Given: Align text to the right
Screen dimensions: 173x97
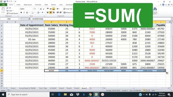Looking at the screenshot, I should pyautogui.click(x=54, y=13).
